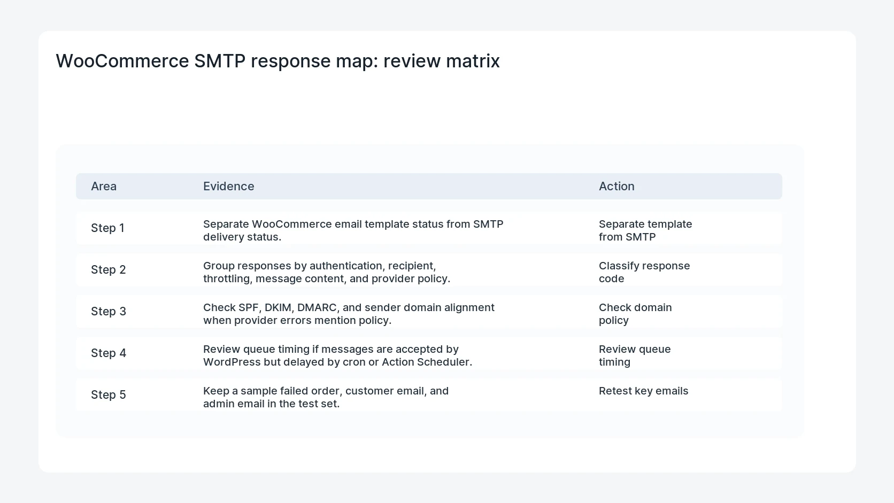
Task: Select the 'Action' column header
Action: point(616,186)
